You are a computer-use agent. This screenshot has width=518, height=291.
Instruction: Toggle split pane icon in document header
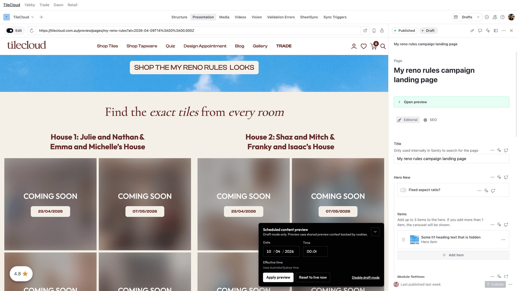click(x=496, y=31)
